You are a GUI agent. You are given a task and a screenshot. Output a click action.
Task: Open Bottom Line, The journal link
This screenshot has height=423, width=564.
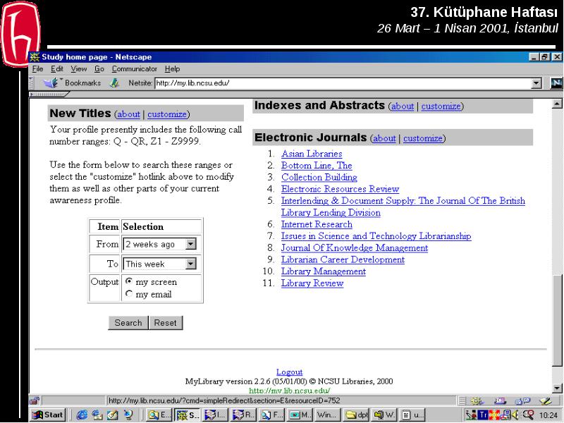point(317,166)
